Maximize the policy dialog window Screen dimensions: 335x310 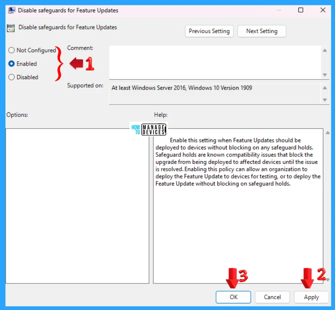pyautogui.click(x=300, y=10)
